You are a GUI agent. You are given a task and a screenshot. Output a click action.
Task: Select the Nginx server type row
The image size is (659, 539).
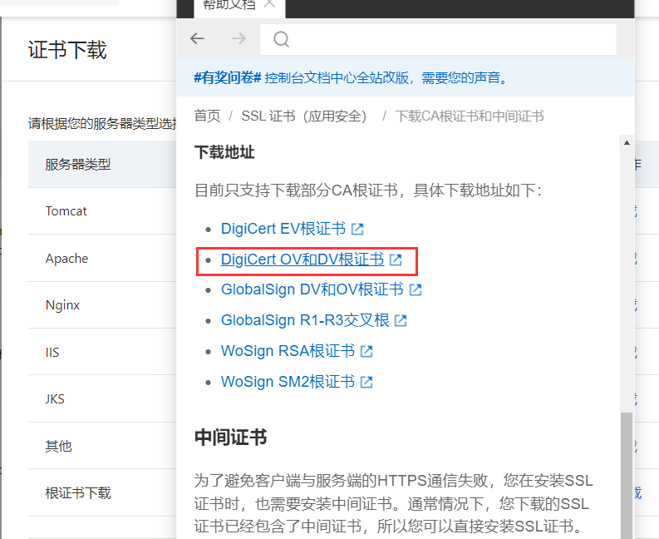point(102,305)
